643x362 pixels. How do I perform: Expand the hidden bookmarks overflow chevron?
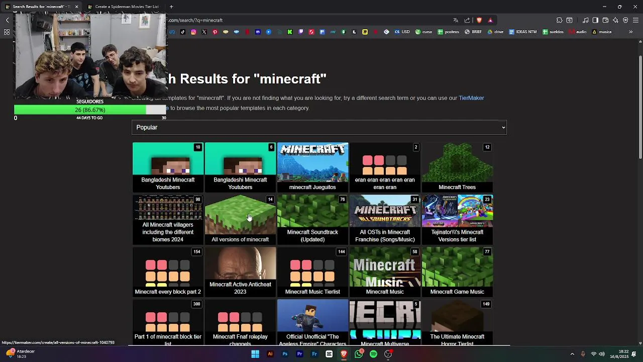point(631,32)
